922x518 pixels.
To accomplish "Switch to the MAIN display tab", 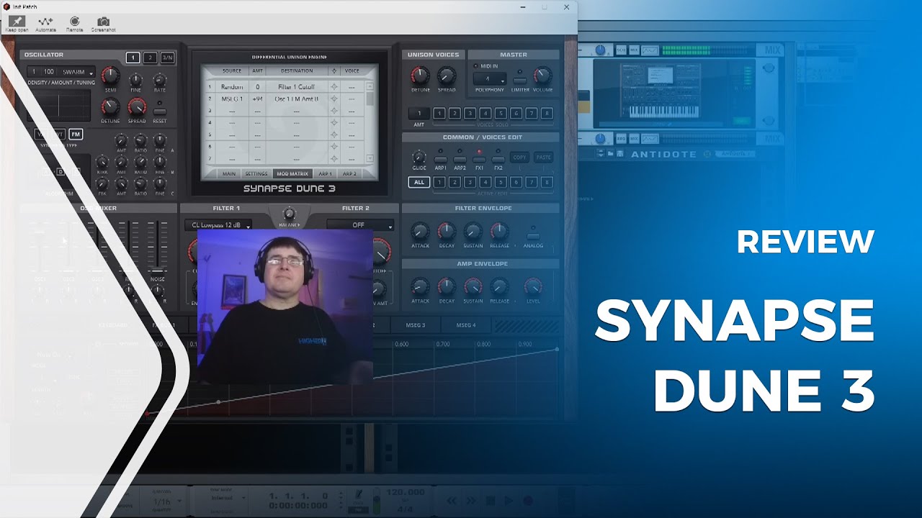I will [x=229, y=173].
